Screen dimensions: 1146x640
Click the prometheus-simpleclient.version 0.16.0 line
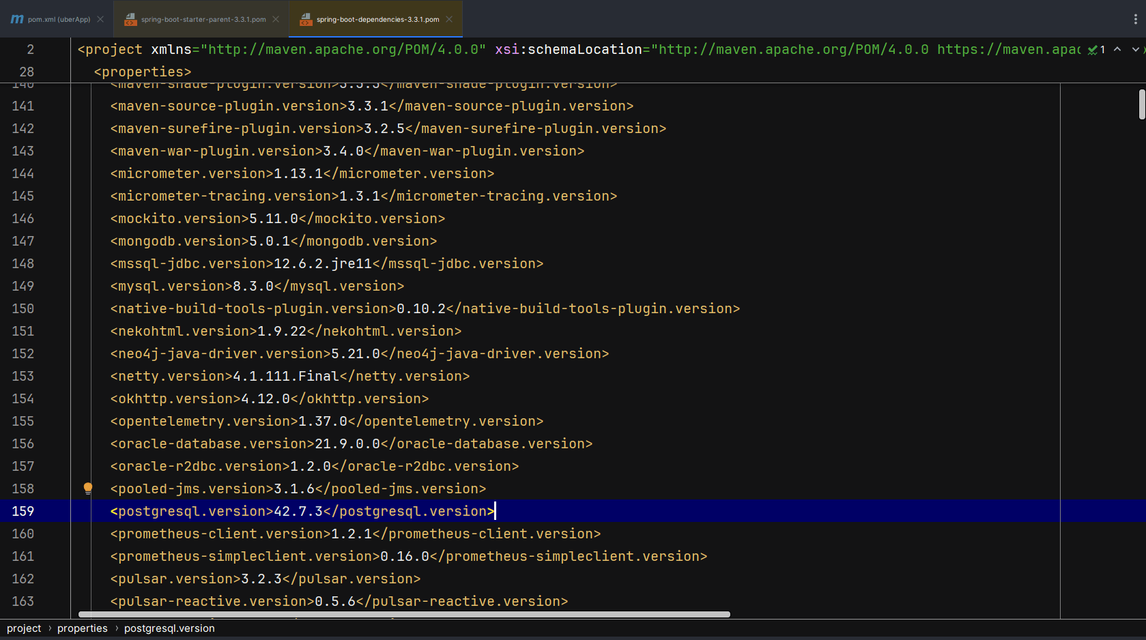point(409,556)
